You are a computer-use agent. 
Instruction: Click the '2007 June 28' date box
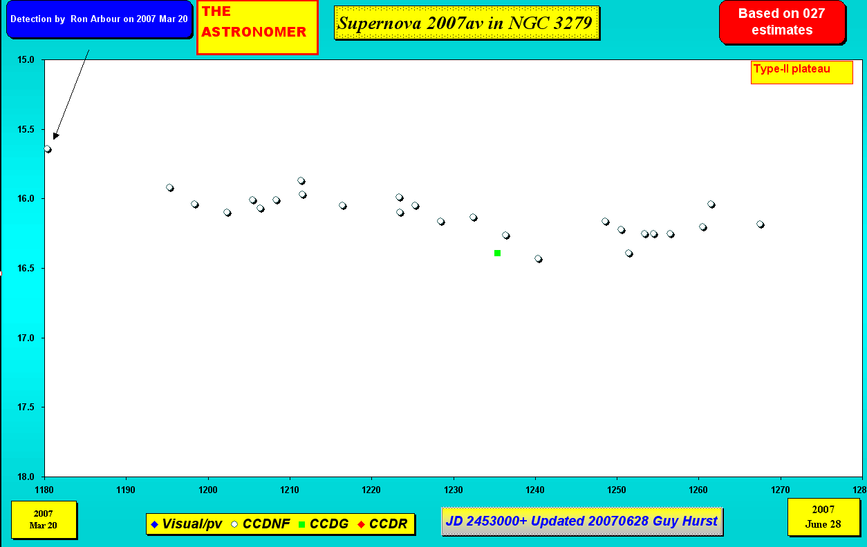(x=823, y=518)
